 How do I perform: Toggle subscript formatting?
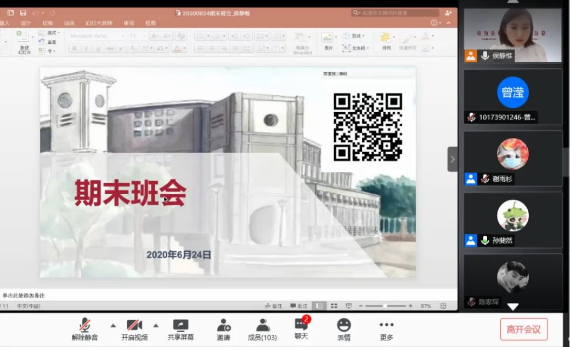133,48
